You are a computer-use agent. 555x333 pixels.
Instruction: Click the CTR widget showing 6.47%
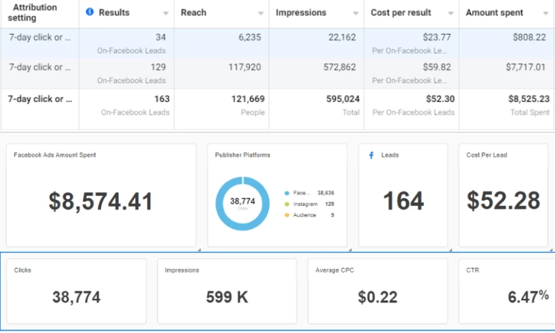tap(506, 291)
